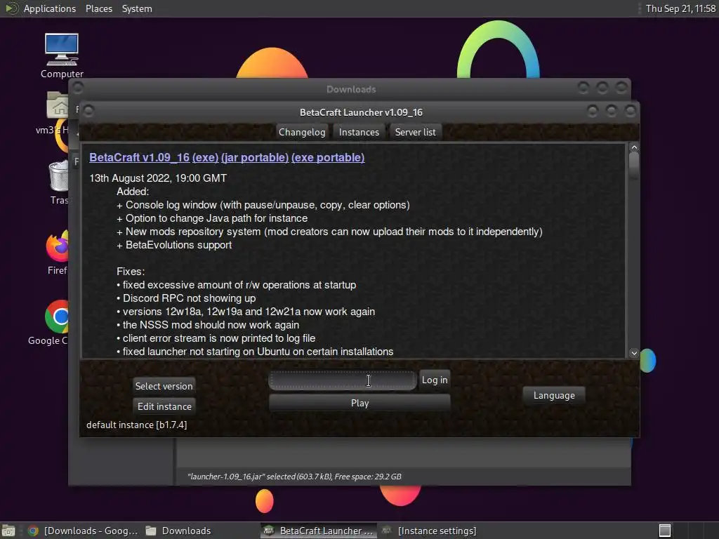Open the Places menu

pos(98,8)
